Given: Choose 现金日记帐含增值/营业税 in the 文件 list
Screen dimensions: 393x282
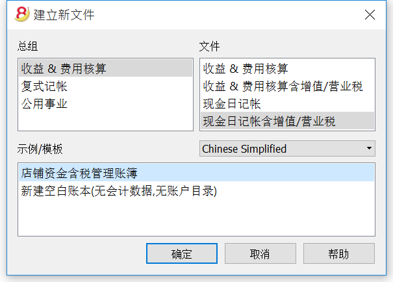Looking at the screenshot, I should pos(287,121).
